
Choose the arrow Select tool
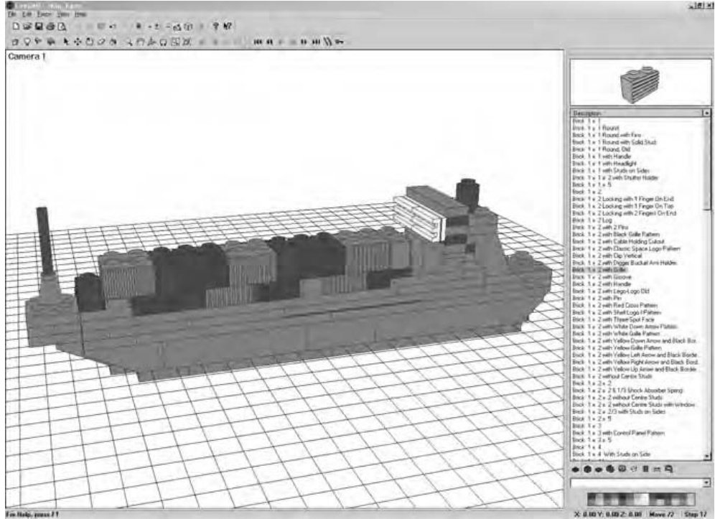click(x=67, y=42)
